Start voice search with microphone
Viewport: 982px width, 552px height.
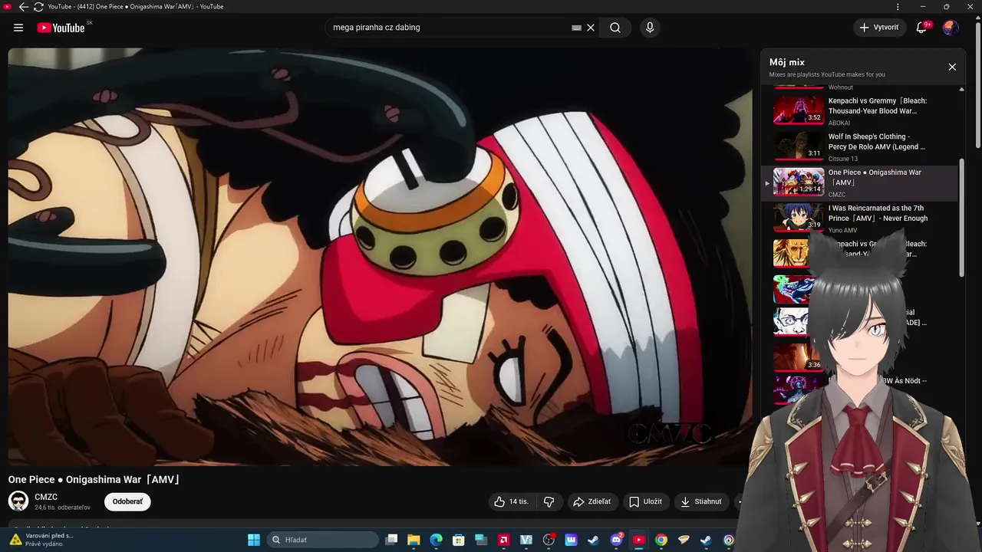pos(650,28)
